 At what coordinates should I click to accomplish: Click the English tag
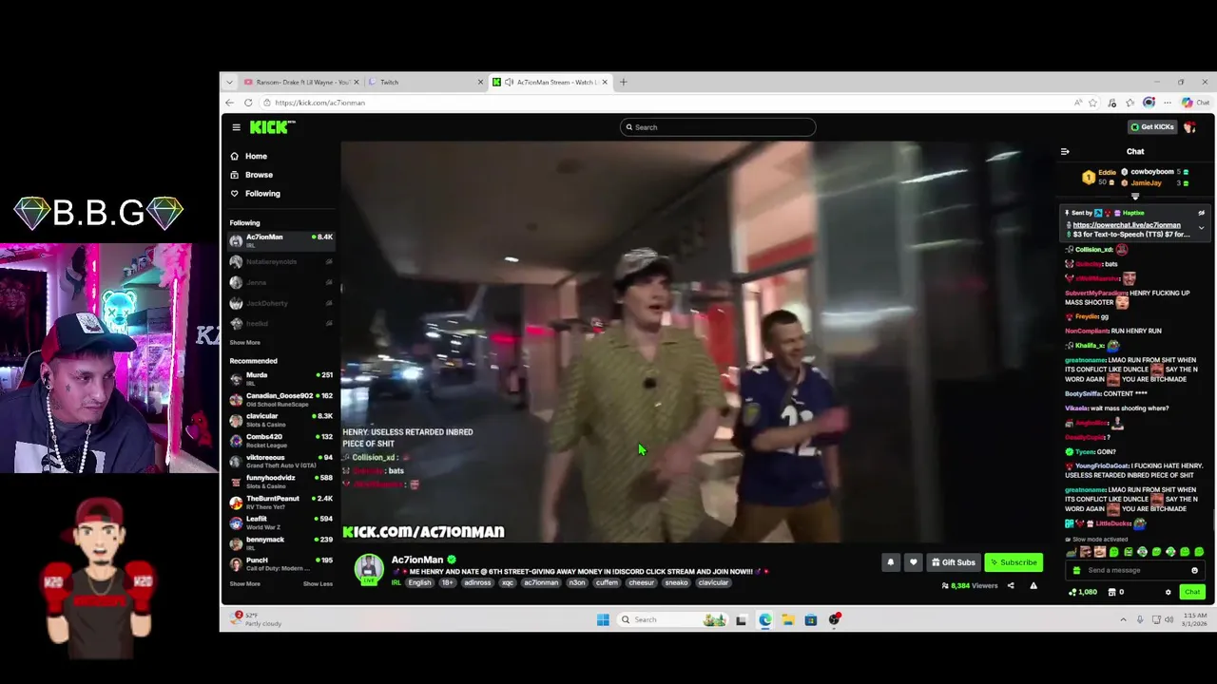[x=419, y=583]
